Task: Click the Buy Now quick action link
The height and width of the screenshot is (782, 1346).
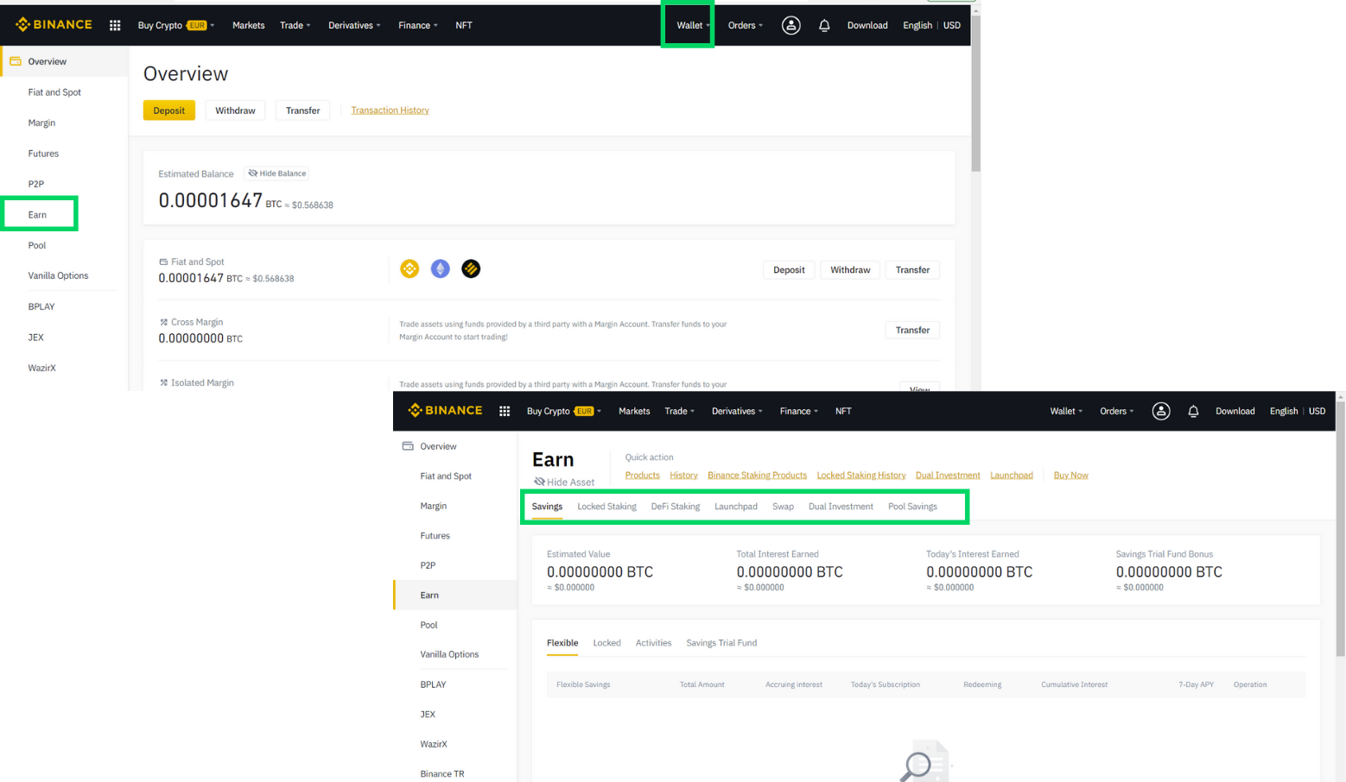Action: tap(1070, 476)
